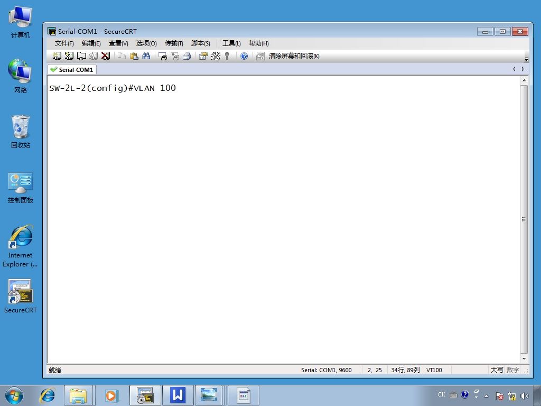Click the document taskbar icon after the separator
This screenshot has width=541, height=406.
tap(244, 395)
